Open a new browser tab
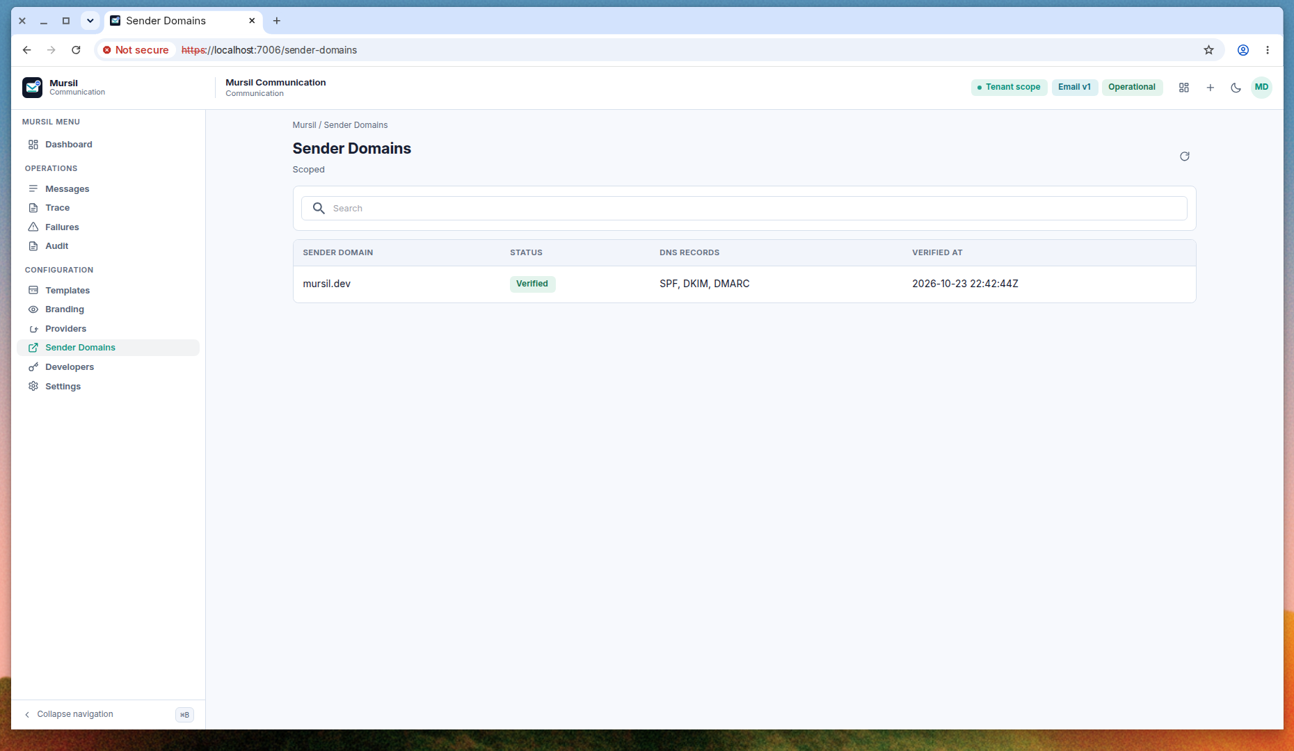 pyautogui.click(x=277, y=21)
